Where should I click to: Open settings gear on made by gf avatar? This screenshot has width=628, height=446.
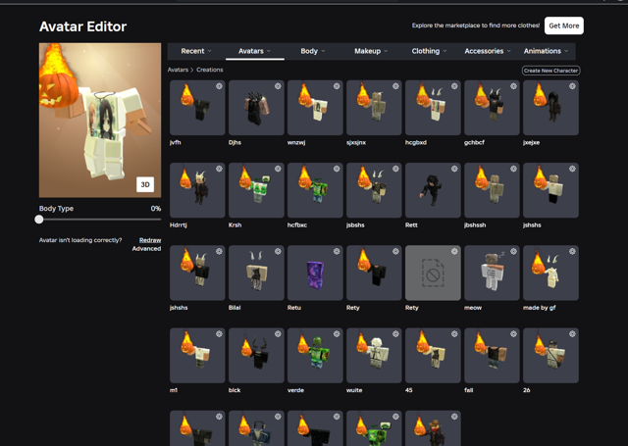[x=572, y=251]
